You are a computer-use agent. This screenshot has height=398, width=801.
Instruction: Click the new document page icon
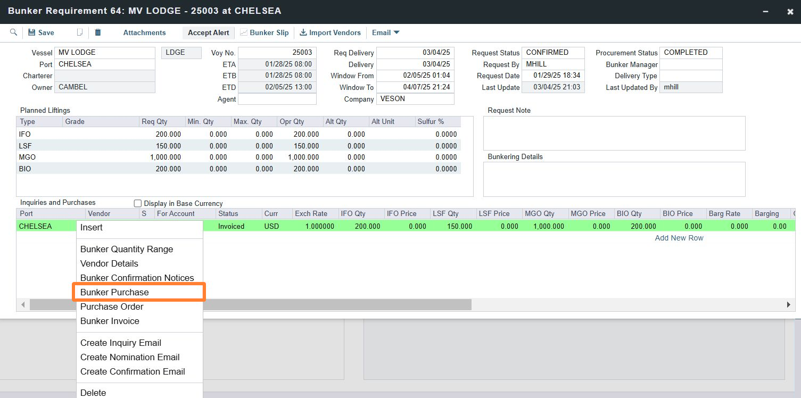coord(79,32)
